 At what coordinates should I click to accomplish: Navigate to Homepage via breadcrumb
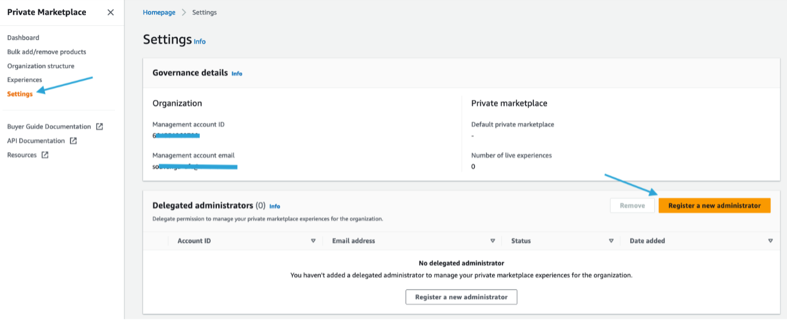(159, 12)
